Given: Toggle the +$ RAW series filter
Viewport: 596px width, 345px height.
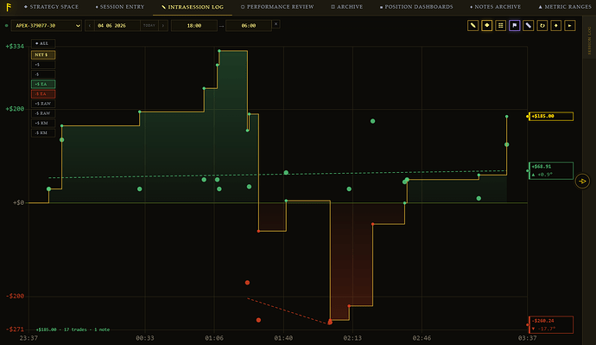Looking at the screenshot, I should (x=43, y=104).
